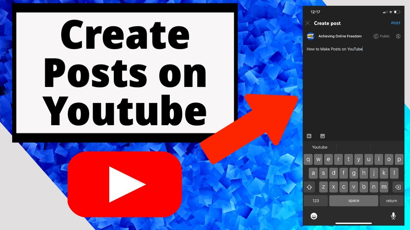Tap the cellular signal bars icon
The height and width of the screenshot is (230, 410).
pyautogui.click(x=385, y=12)
